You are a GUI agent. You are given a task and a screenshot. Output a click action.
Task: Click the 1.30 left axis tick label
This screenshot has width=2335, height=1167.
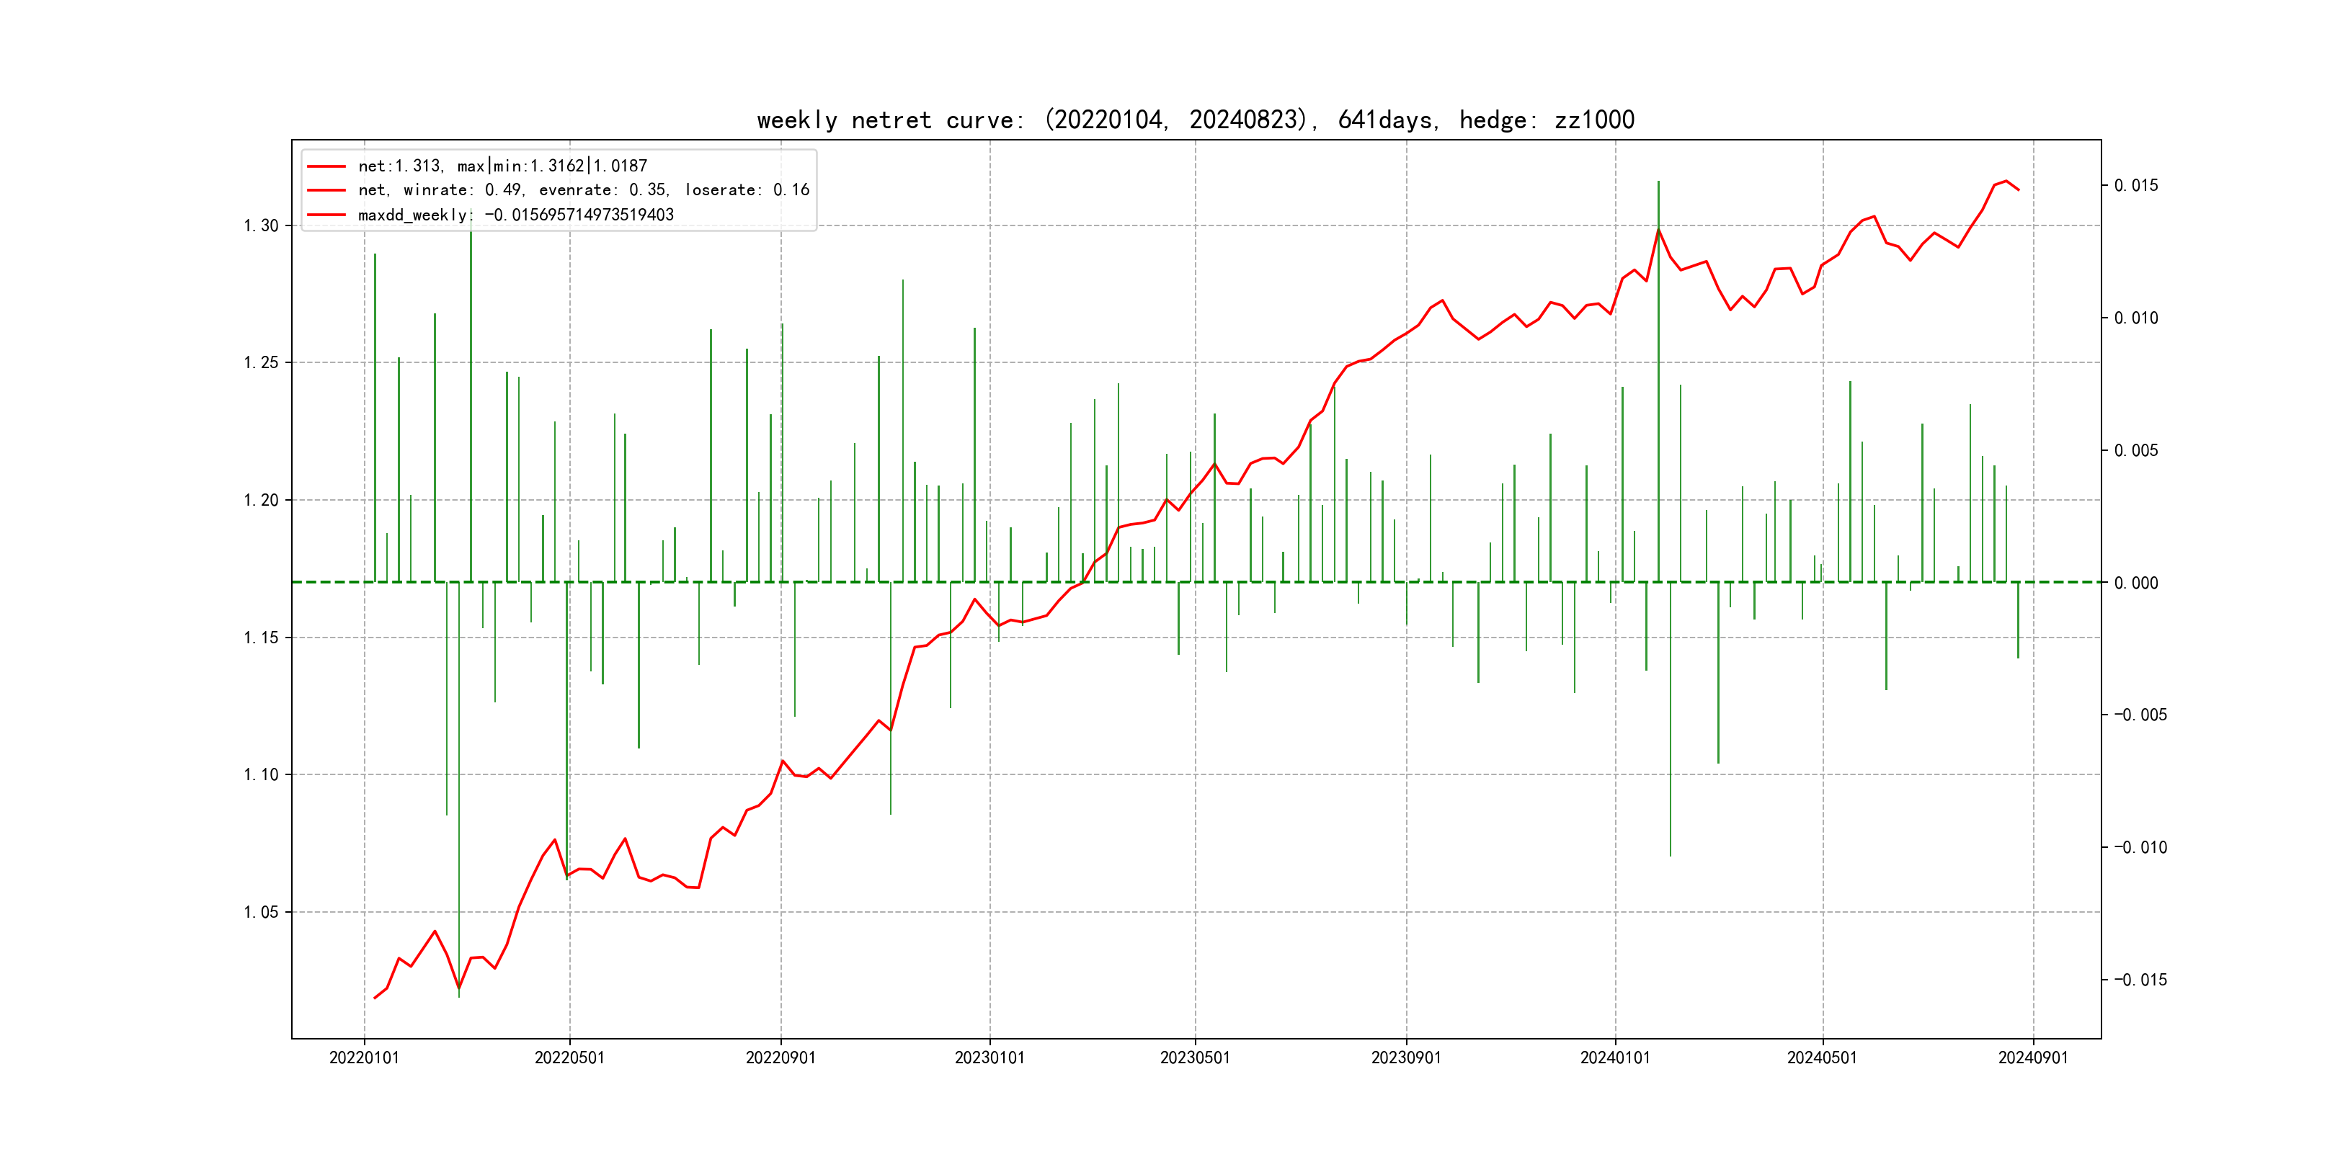[261, 225]
